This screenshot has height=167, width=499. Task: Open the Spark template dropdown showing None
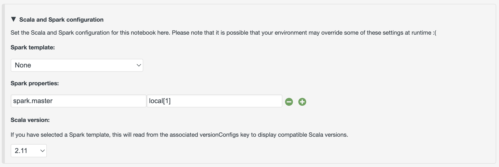pyautogui.click(x=77, y=65)
